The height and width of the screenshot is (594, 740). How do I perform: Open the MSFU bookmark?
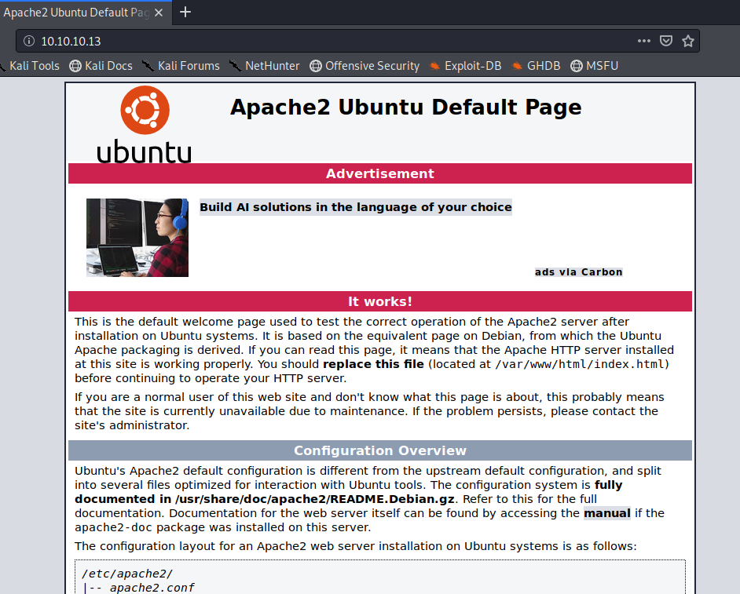tap(594, 66)
